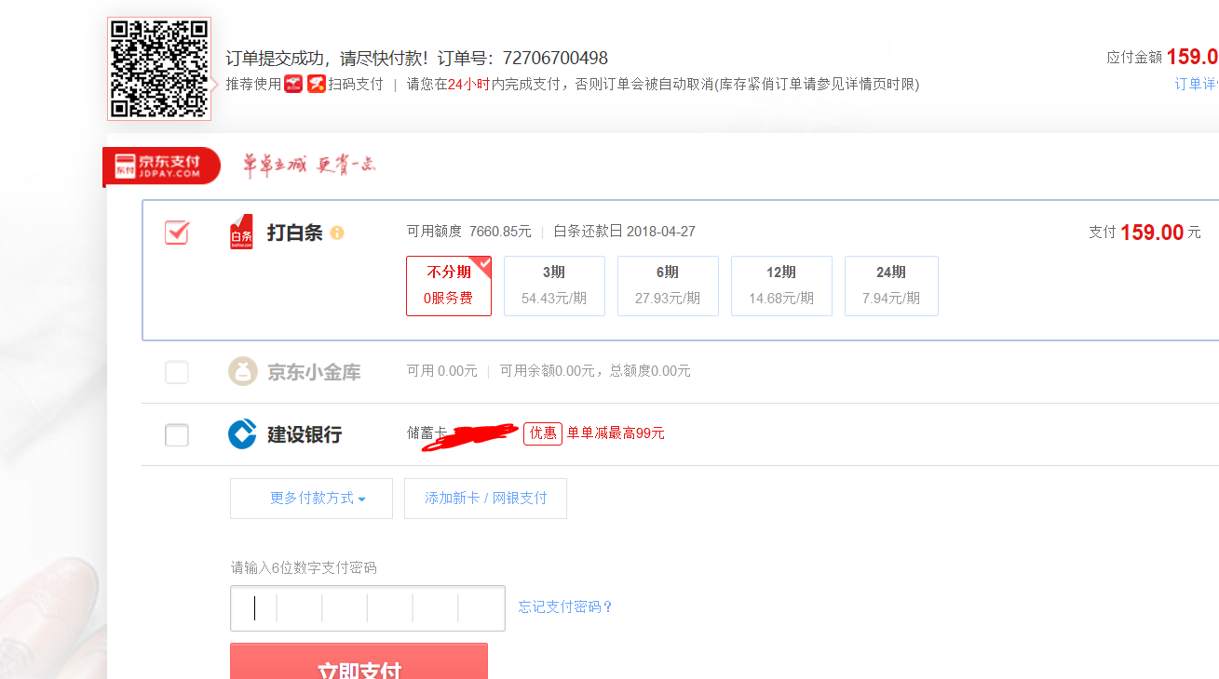Viewport: 1219px width, 679px height.
Task: Select the 12期 installment option
Action: click(781, 286)
